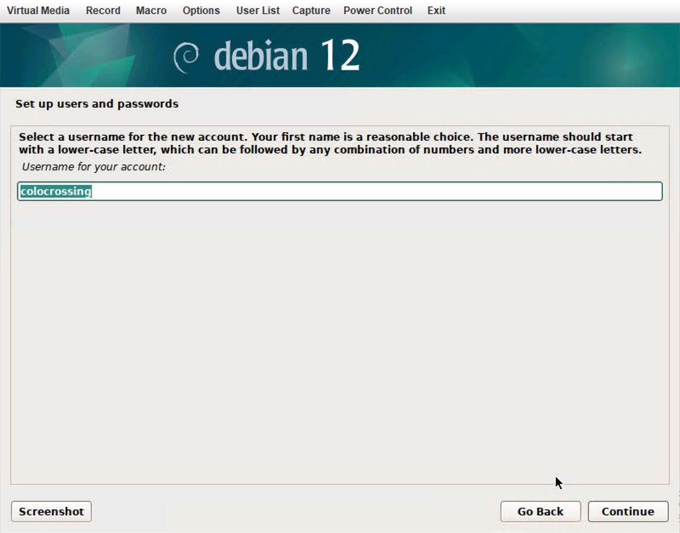Viewport: 680px width, 533px height.
Task: Click the username instructions paragraph
Action: coord(330,143)
